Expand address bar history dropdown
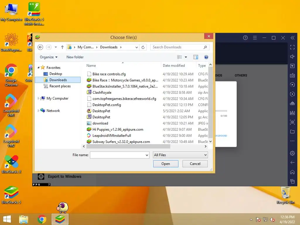The image size is (300, 225). coord(137,47)
